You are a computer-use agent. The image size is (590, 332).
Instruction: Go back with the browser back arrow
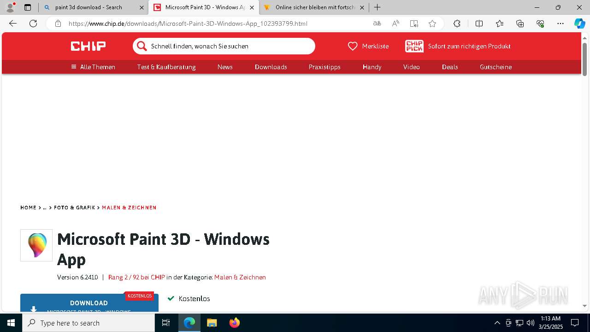click(13, 24)
